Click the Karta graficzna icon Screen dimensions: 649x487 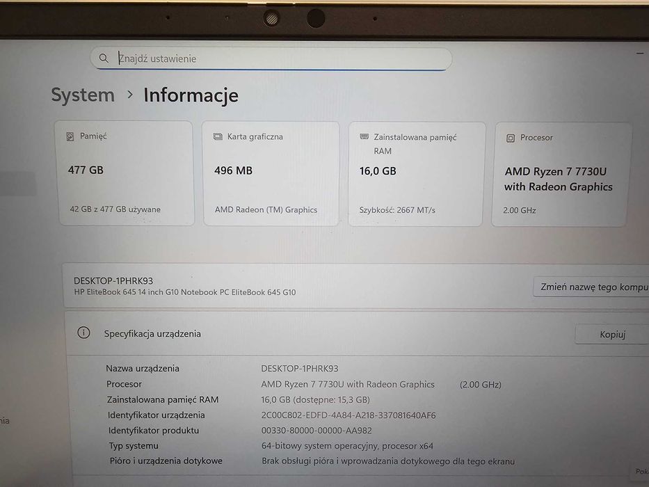click(x=218, y=136)
